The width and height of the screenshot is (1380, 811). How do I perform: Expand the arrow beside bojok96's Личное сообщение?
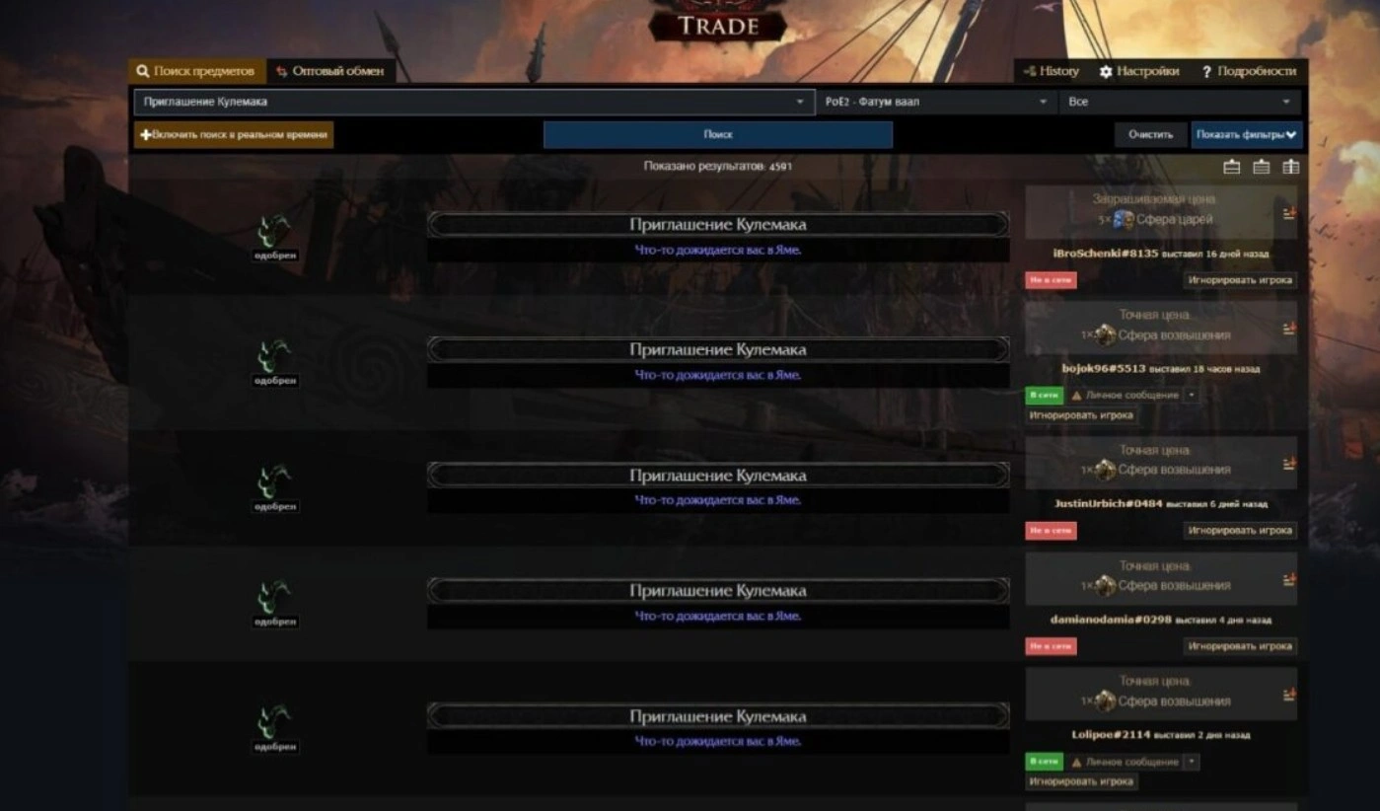click(x=1192, y=395)
